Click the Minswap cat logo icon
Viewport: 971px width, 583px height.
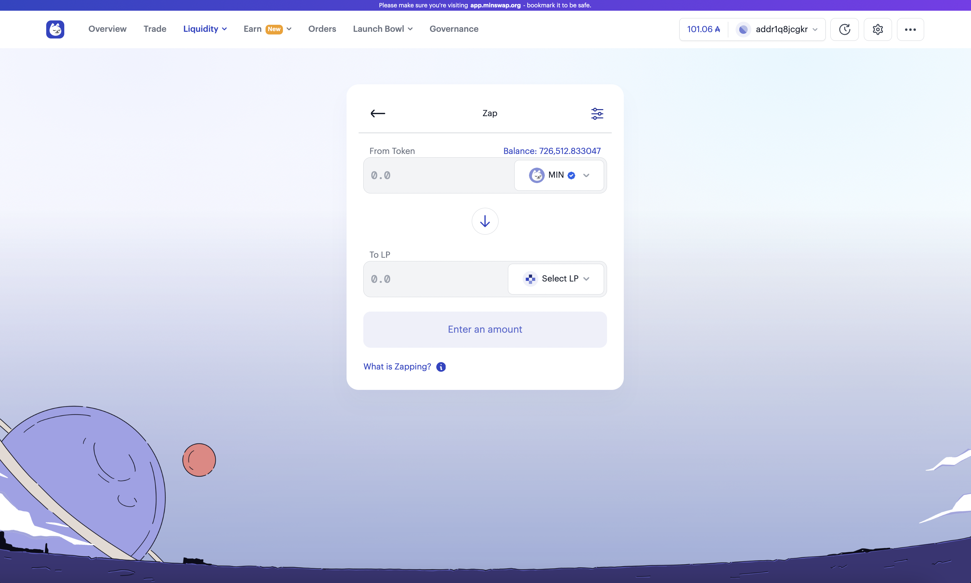point(56,29)
